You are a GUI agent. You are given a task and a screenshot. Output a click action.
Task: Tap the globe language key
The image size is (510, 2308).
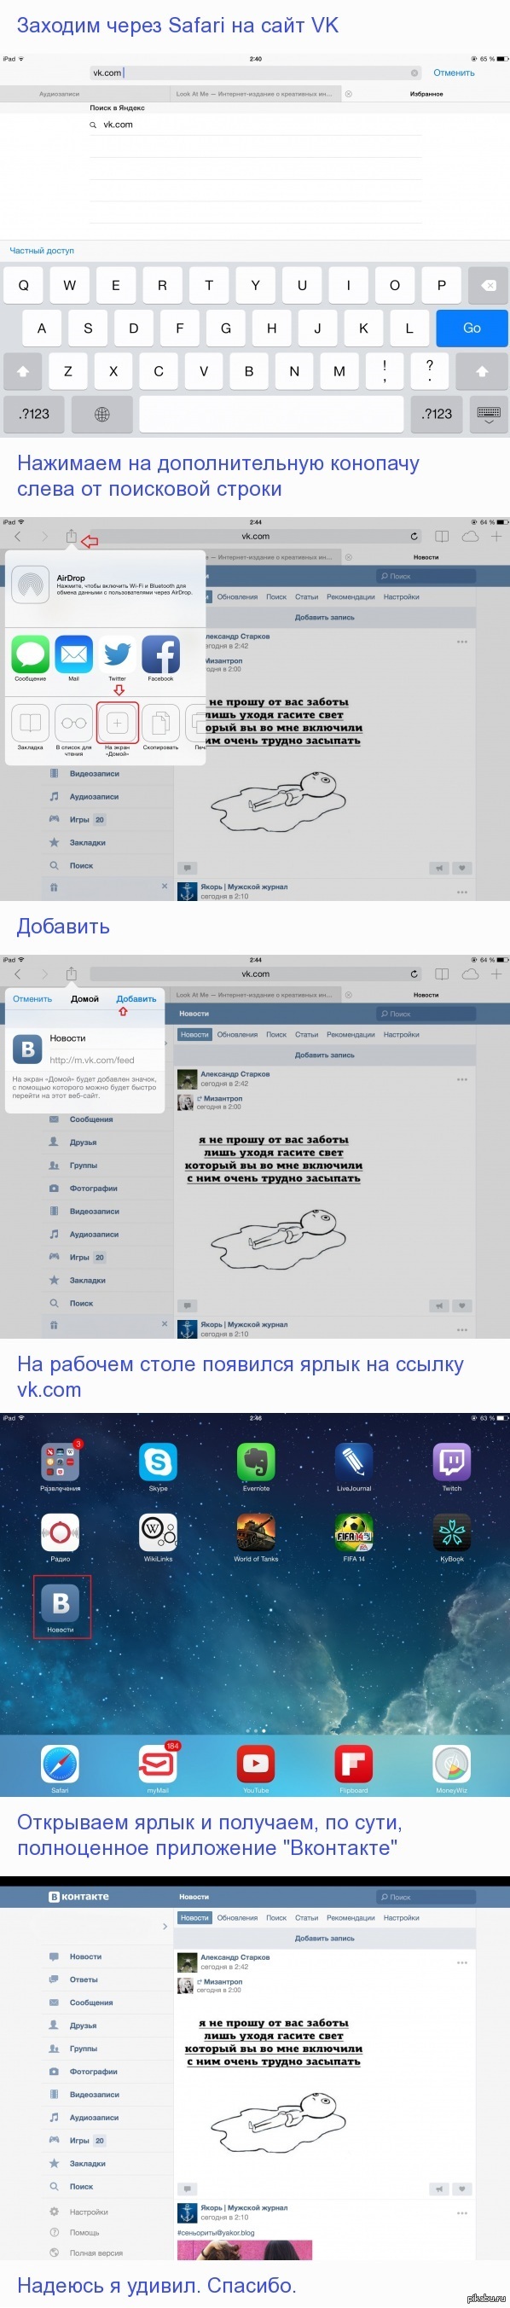point(102,414)
